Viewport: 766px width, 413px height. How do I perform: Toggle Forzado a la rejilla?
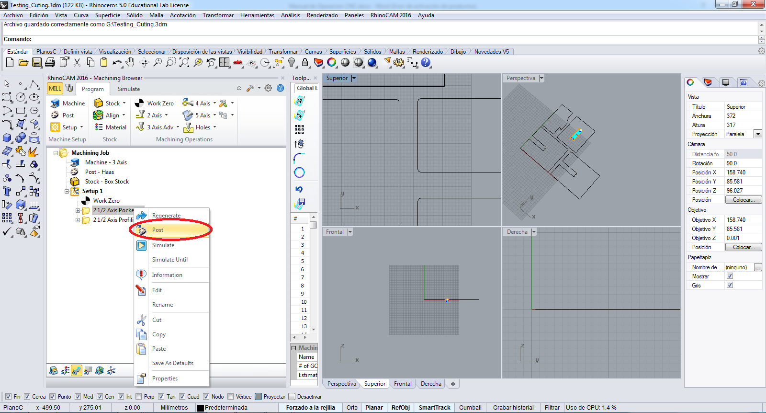tap(310, 408)
